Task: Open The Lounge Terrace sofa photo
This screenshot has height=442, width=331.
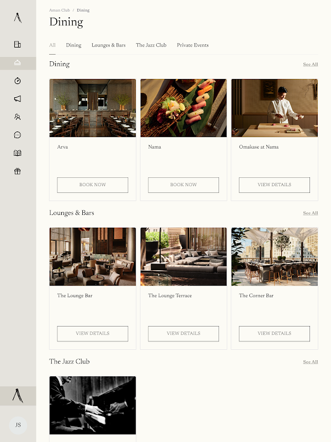Action: click(x=184, y=257)
